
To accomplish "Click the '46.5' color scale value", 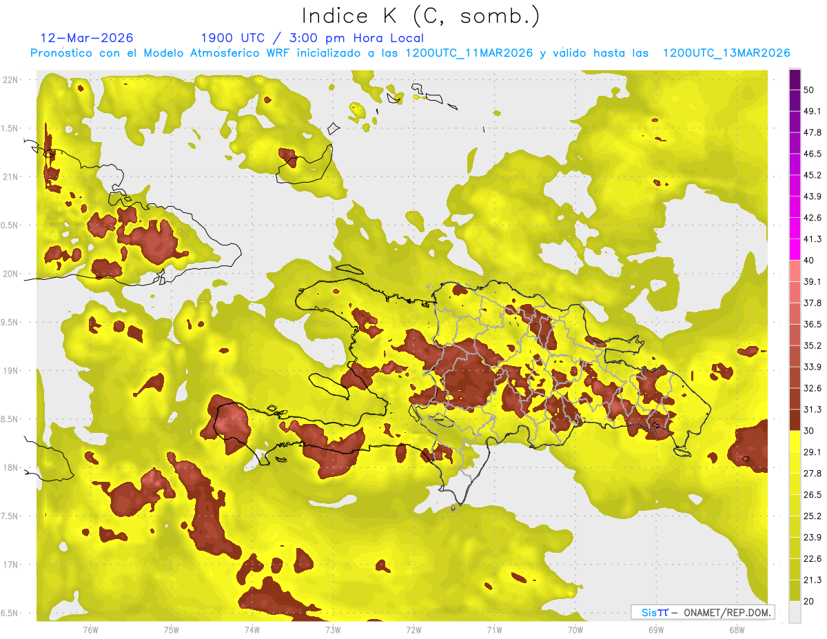I will (813, 154).
